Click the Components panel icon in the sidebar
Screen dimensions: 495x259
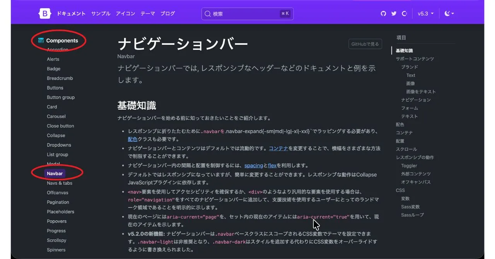(x=41, y=40)
